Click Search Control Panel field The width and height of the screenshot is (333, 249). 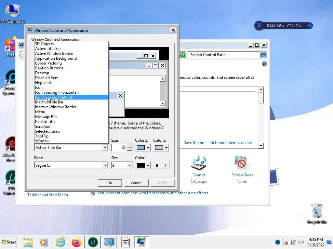[224, 55]
